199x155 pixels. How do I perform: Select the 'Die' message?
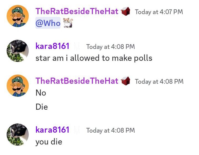(42, 107)
